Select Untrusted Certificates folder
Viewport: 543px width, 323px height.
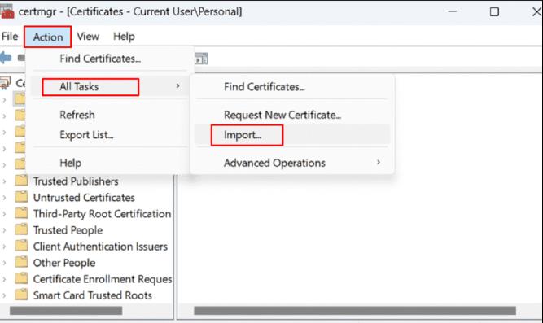(84, 198)
